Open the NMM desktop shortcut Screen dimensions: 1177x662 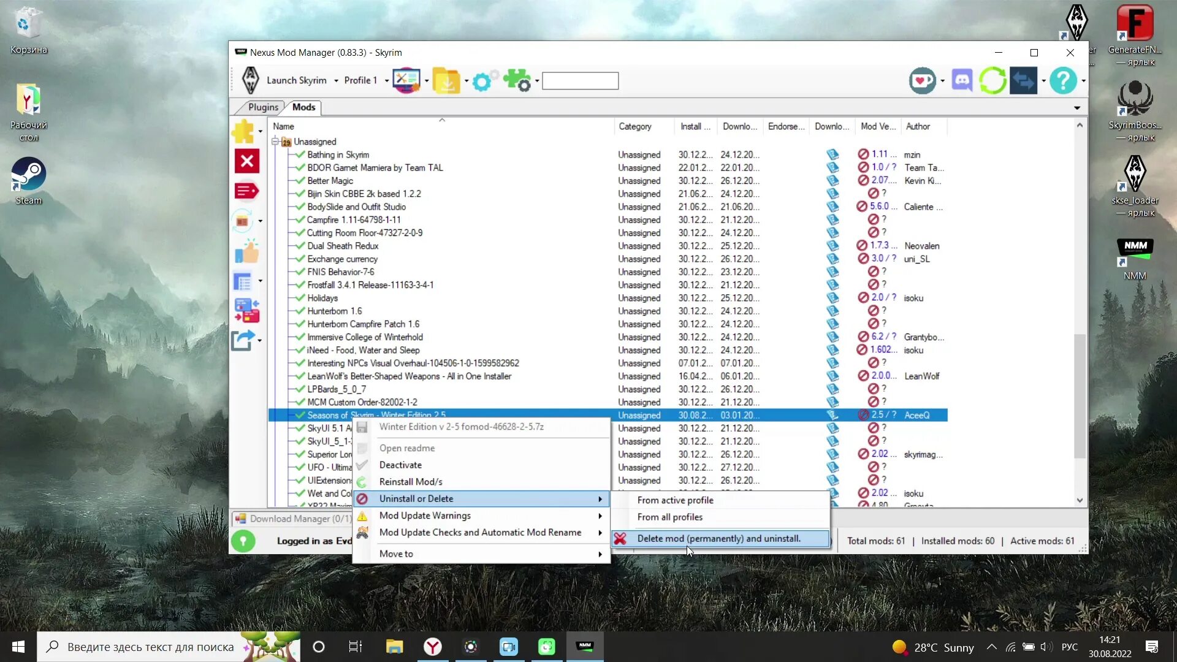coord(1135,259)
